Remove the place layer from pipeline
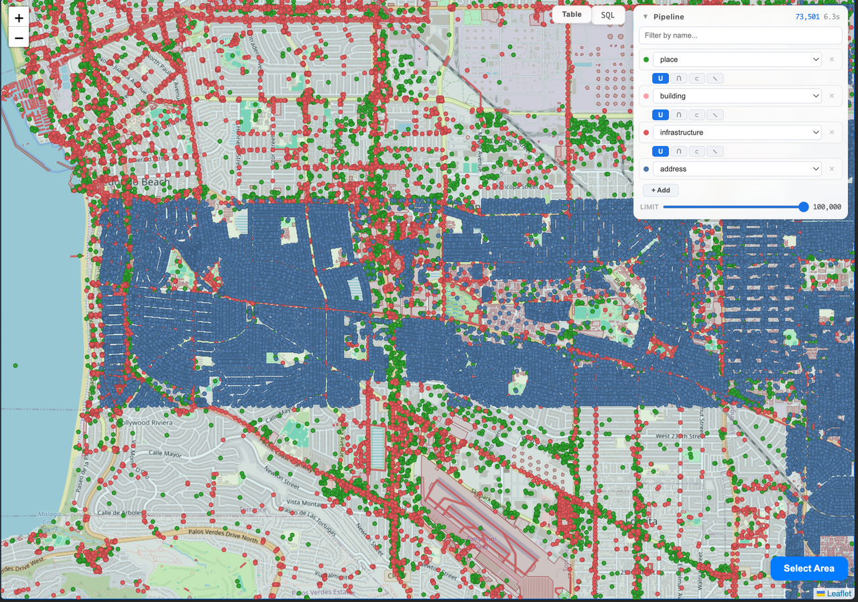 coord(832,60)
